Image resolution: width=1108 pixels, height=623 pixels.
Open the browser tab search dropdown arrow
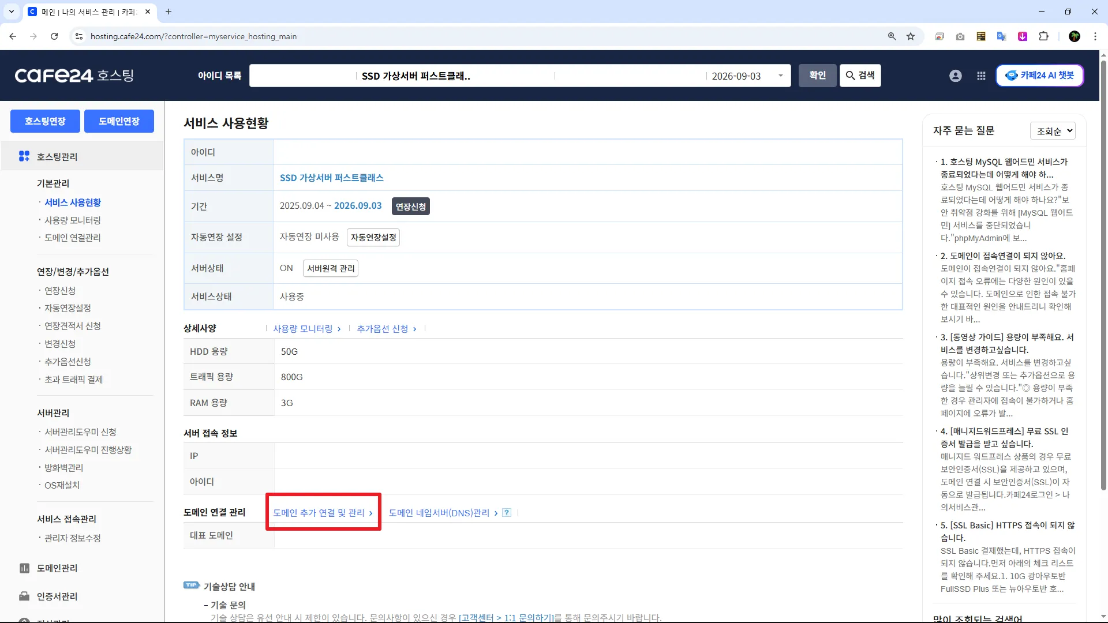11,12
